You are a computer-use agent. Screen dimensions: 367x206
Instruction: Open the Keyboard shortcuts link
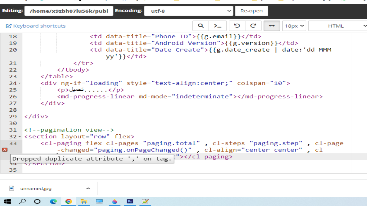click(36, 26)
